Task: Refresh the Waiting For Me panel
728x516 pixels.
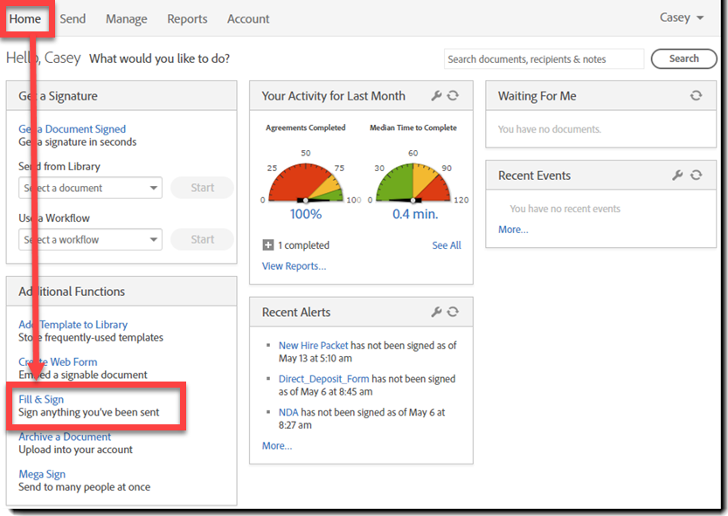Action: (x=696, y=96)
